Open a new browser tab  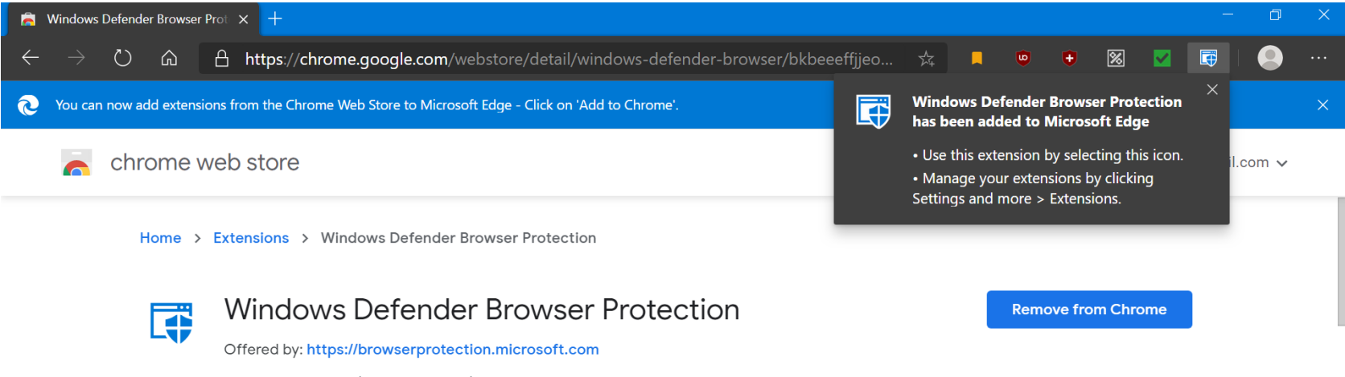click(275, 18)
